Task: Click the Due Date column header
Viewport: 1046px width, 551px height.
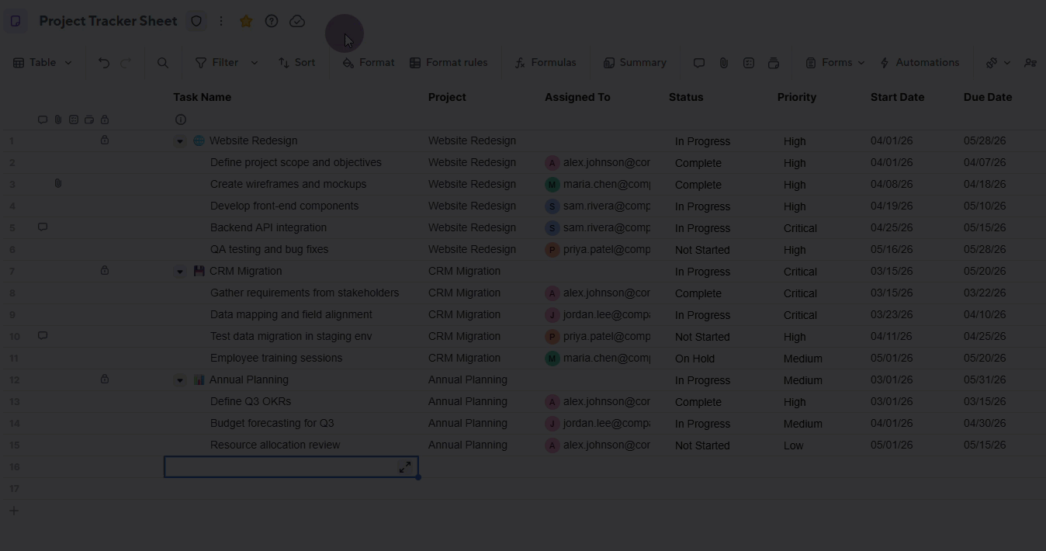Action: [x=988, y=97]
